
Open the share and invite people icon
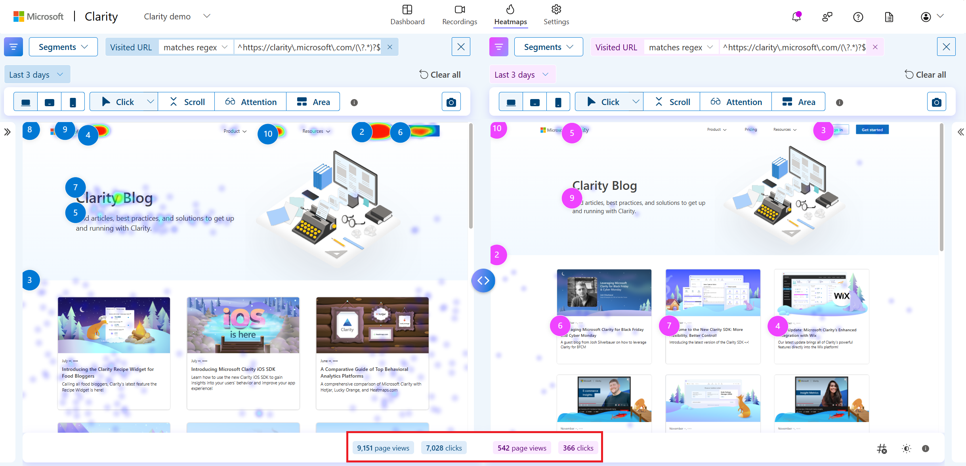tap(827, 17)
